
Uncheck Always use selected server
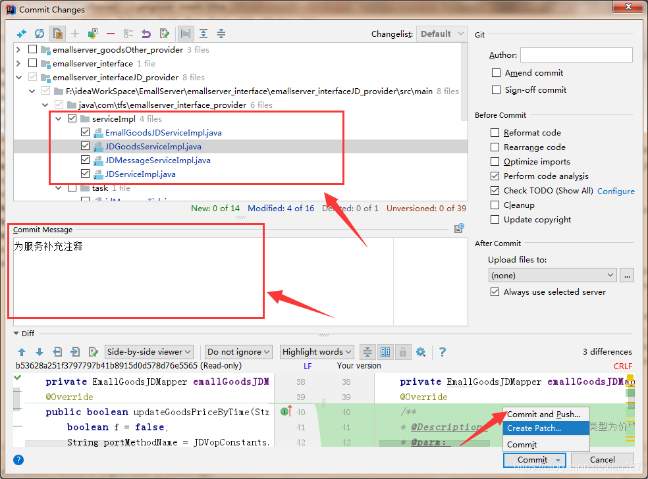495,292
